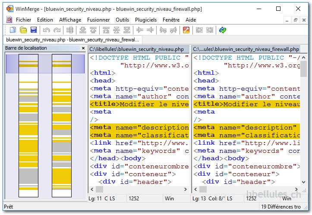Click meta classification line in right pane

click(x=246, y=136)
